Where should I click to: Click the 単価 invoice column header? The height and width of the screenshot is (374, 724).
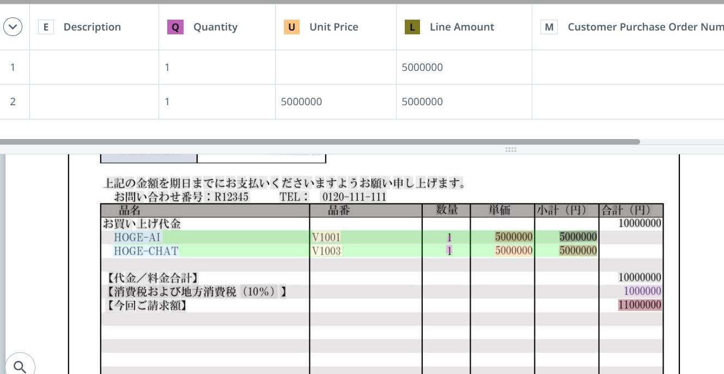(x=500, y=210)
